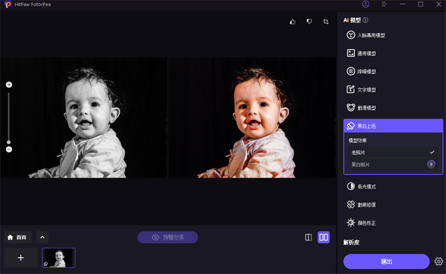
Task: Click the zoom in plus button
Action: click(9, 85)
